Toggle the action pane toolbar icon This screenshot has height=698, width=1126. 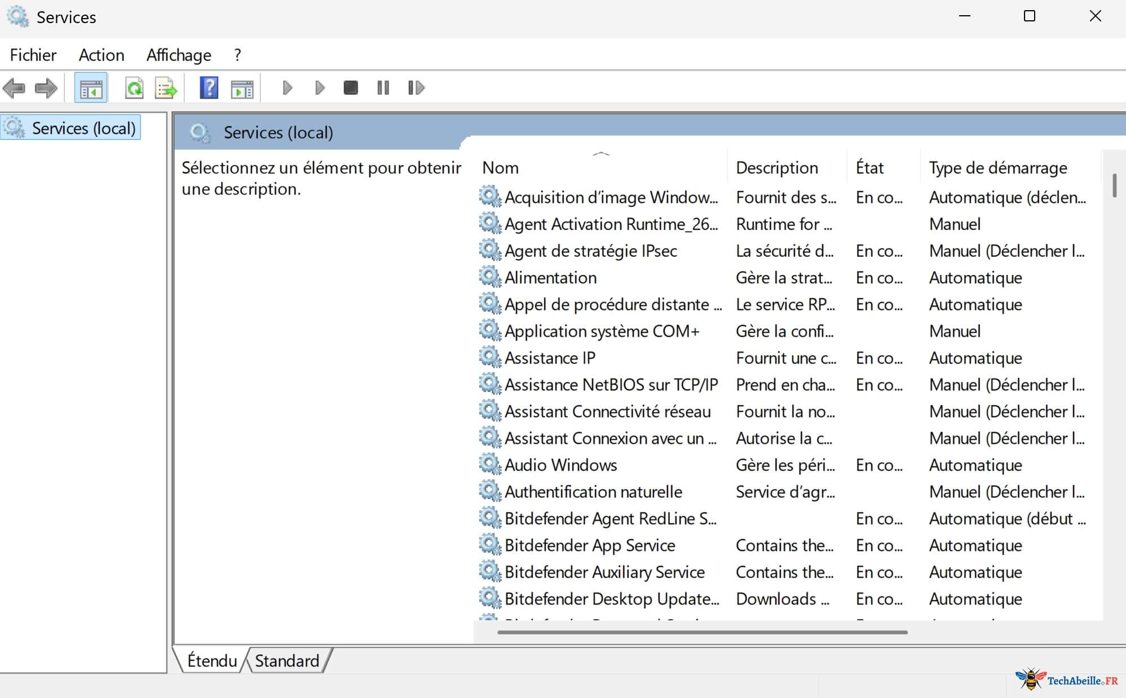tap(242, 88)
